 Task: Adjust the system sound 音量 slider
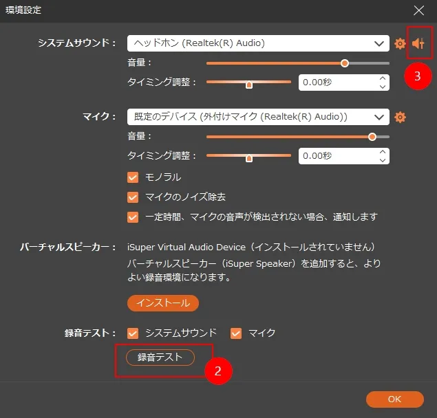(298, 63)
